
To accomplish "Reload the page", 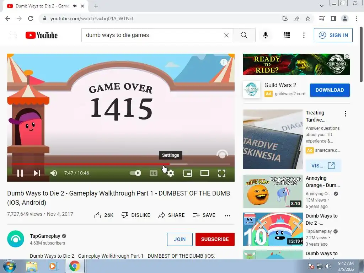I will click(31, 18).
